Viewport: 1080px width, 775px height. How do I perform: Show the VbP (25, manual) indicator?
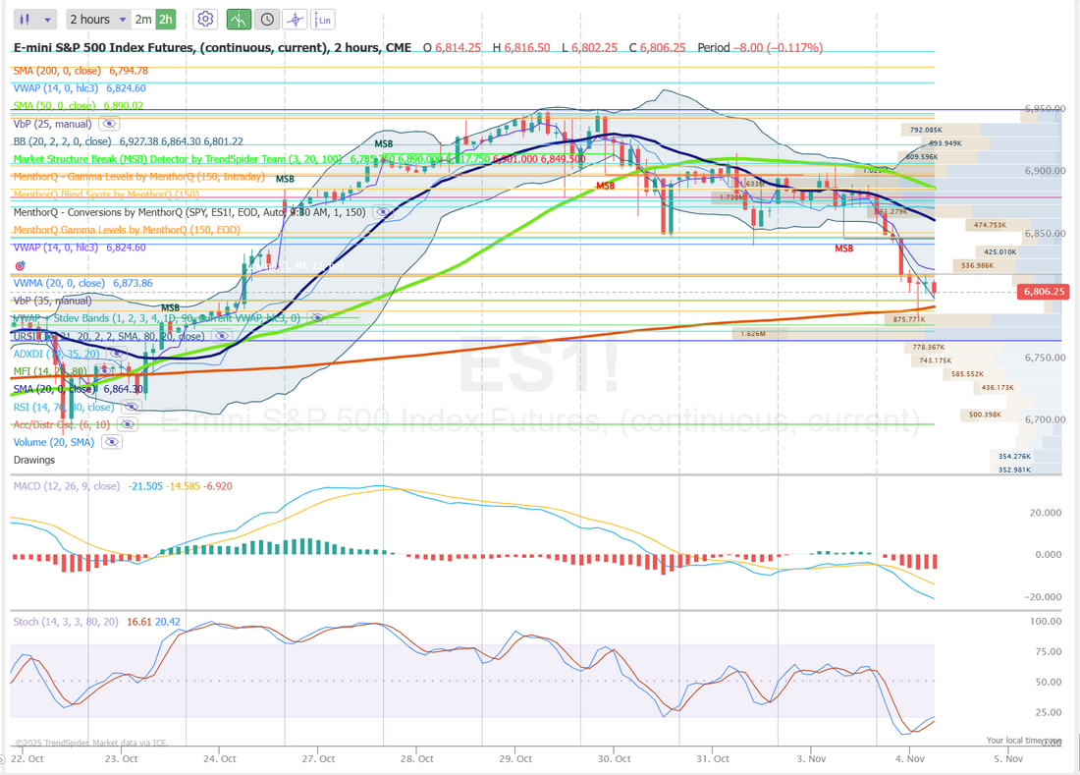coord(109,124)
